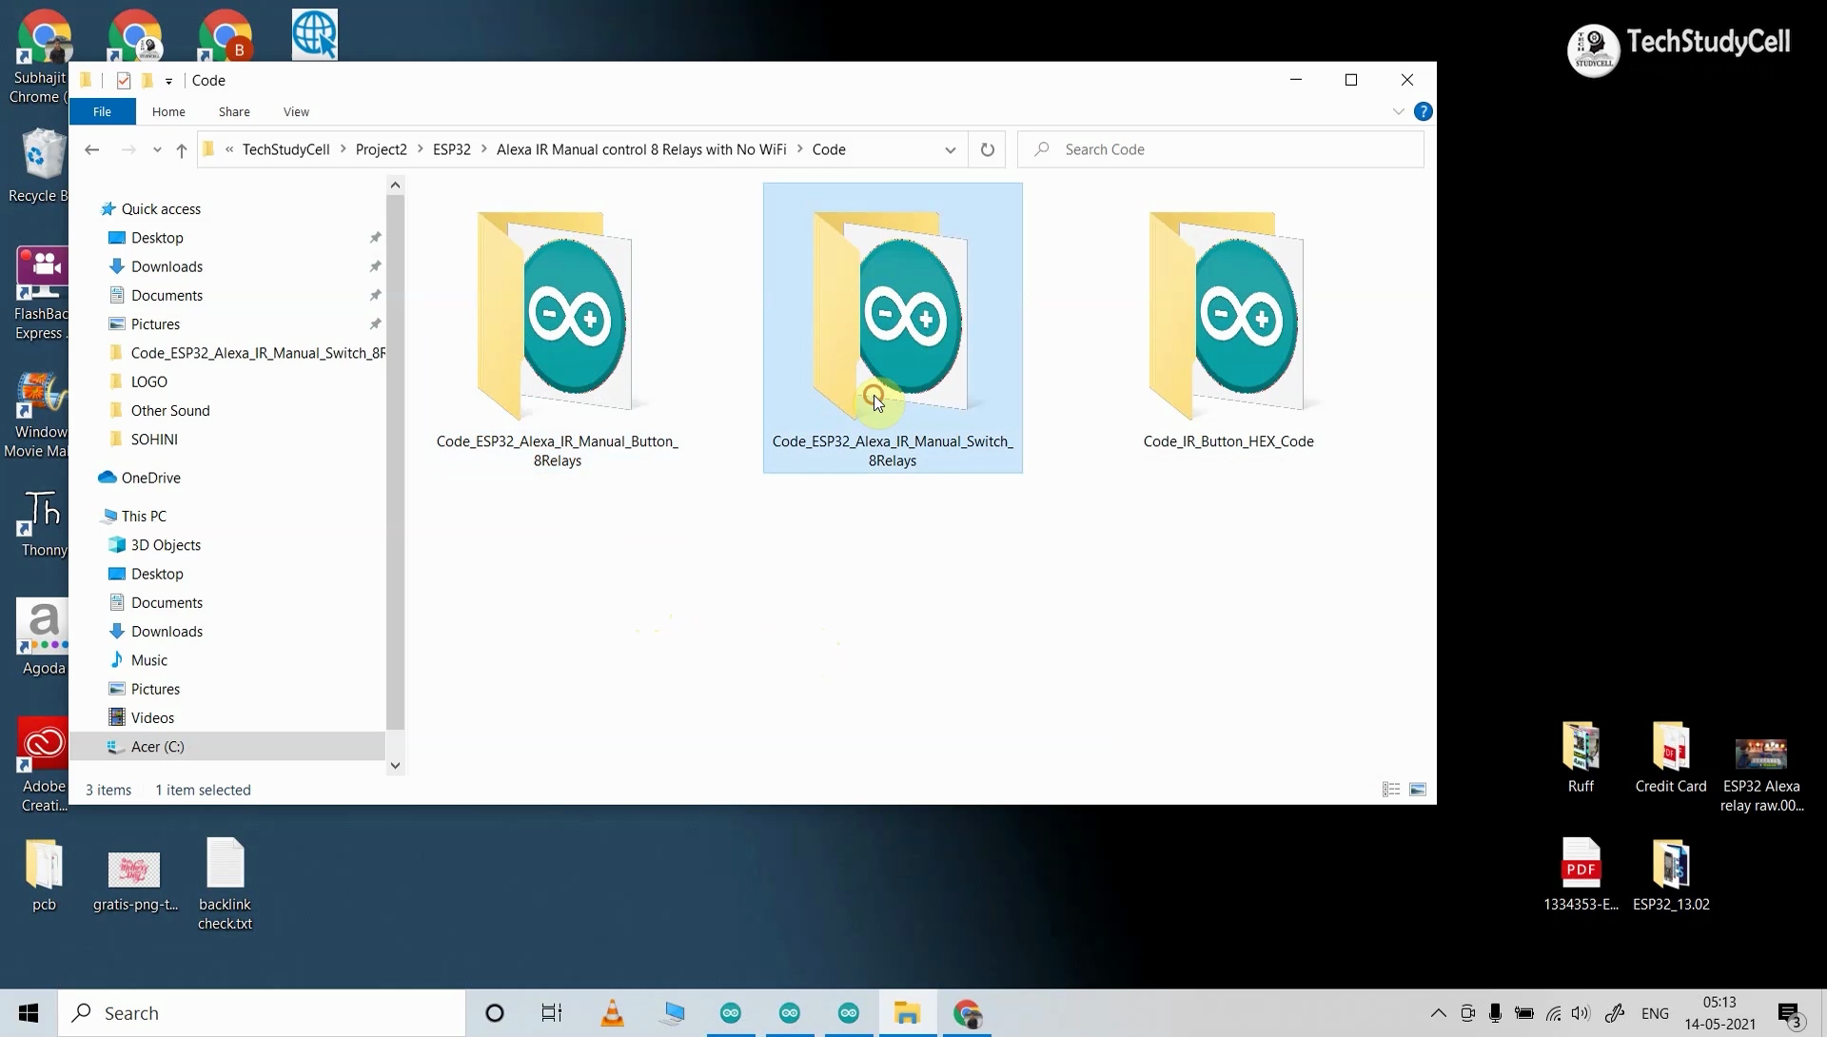Select pinned Desktop under Quick access
Viewport: 1827px width, 1037px height.
pos(157,238)
